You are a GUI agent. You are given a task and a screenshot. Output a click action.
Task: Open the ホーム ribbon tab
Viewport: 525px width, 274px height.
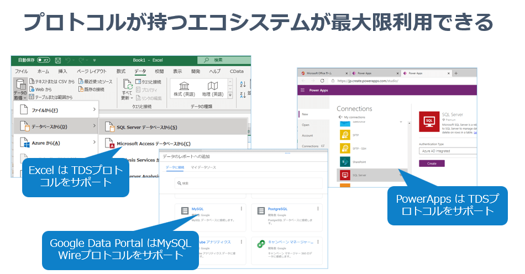coord(43,71)
